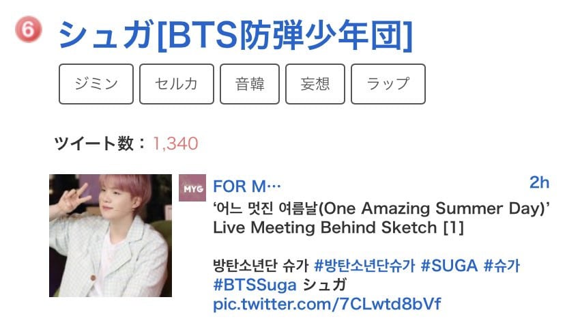565x334 pixels.
Task: Choose the 妄想 tag button
Action: coord(315,84)
